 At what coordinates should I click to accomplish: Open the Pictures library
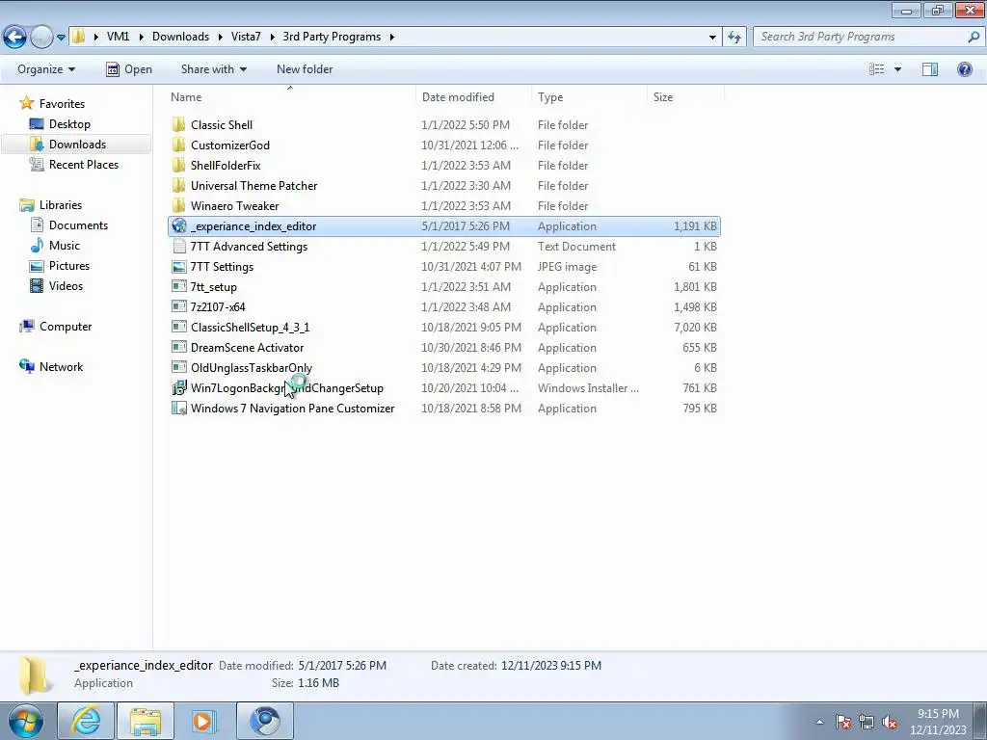[69, 266]
